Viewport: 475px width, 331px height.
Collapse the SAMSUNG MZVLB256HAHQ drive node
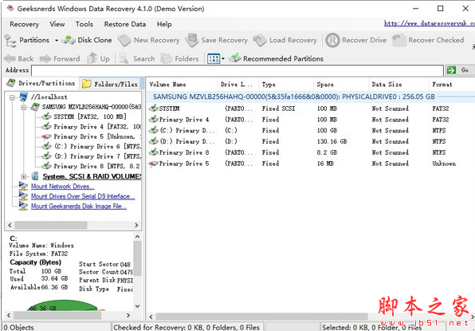(23, 108)
